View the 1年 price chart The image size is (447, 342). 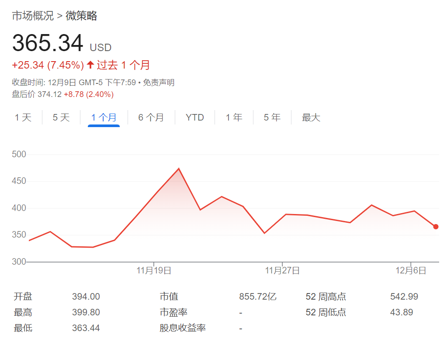(x=233, y=117)
